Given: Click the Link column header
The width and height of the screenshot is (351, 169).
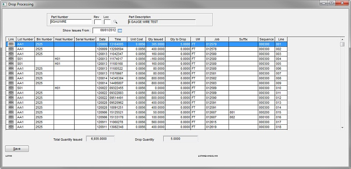Looking at the screenshot, I should pos(11,39).
